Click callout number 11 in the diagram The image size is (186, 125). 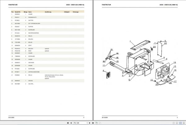click(x=104, y=65)
